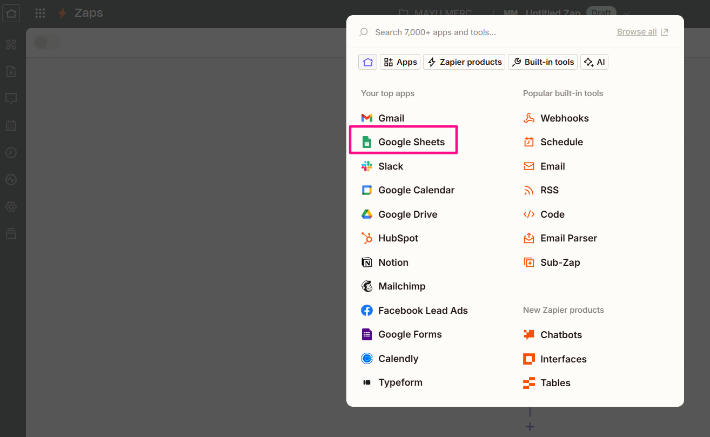Open the Browse all link
This screenshot has width=710, height=437.
pyautogui.click(x=642, y=32)
